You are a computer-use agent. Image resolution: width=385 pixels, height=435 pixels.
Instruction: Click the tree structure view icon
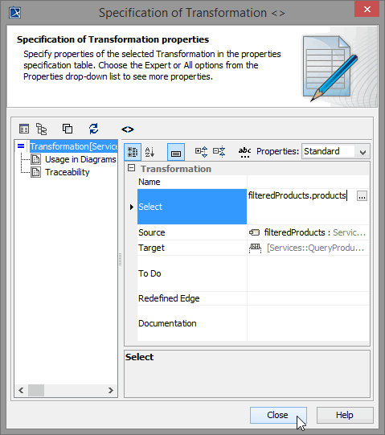pos(41,129)
